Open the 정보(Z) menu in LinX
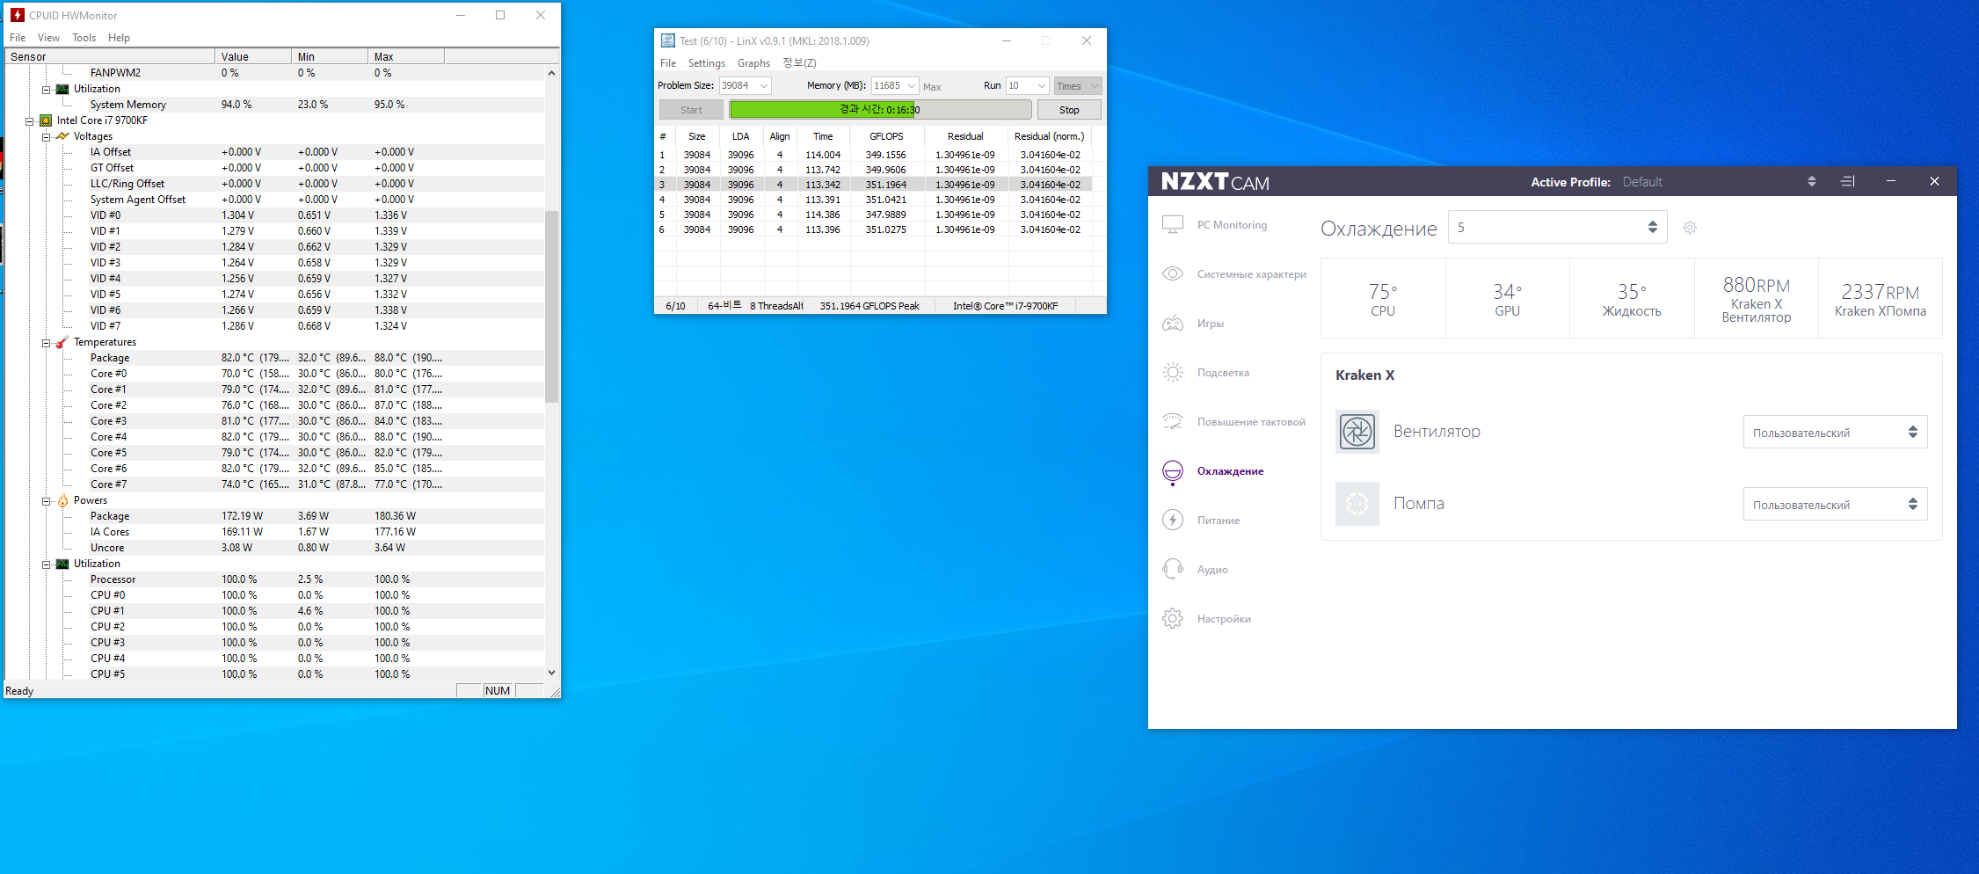Viewport: 1979px width, 874px height. (799, 63)
